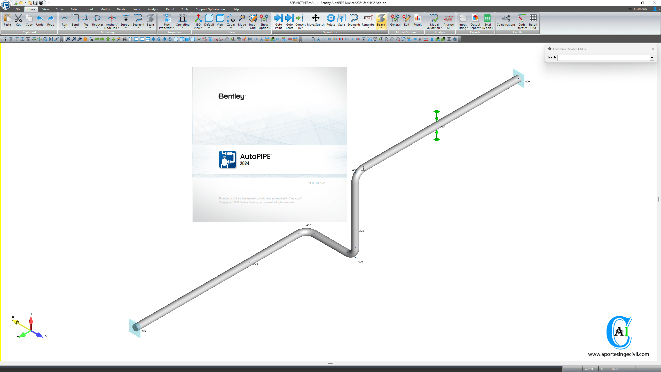661x372 pixels.
Task: Open the Loads menu tab
Action: [x=136, y=9]
